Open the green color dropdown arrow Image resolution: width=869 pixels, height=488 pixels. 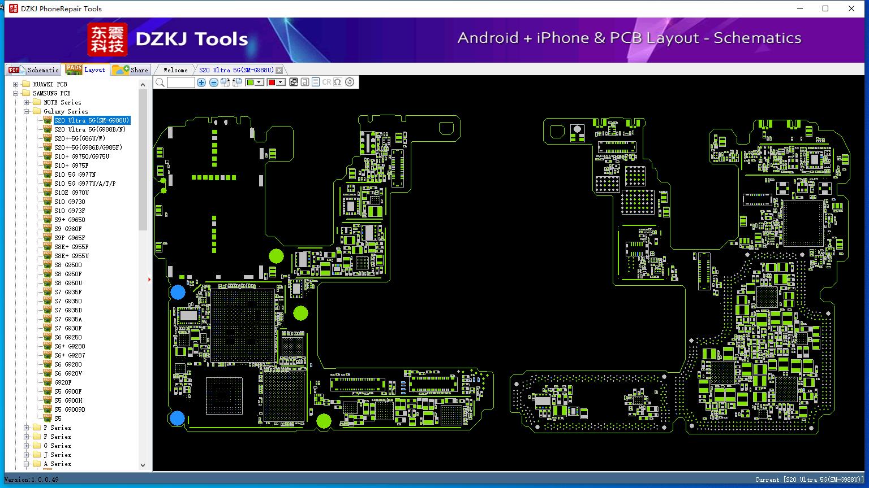pyautogui.click(x=259, y=82)
